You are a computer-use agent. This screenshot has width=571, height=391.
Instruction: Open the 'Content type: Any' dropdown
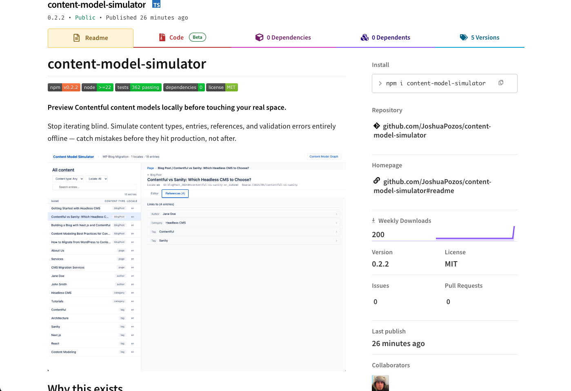pyautogui.click(x=68, y=178)
